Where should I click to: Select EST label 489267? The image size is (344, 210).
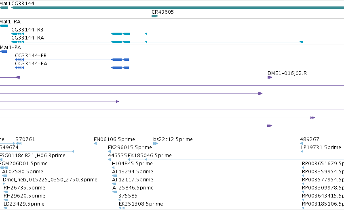310,139
